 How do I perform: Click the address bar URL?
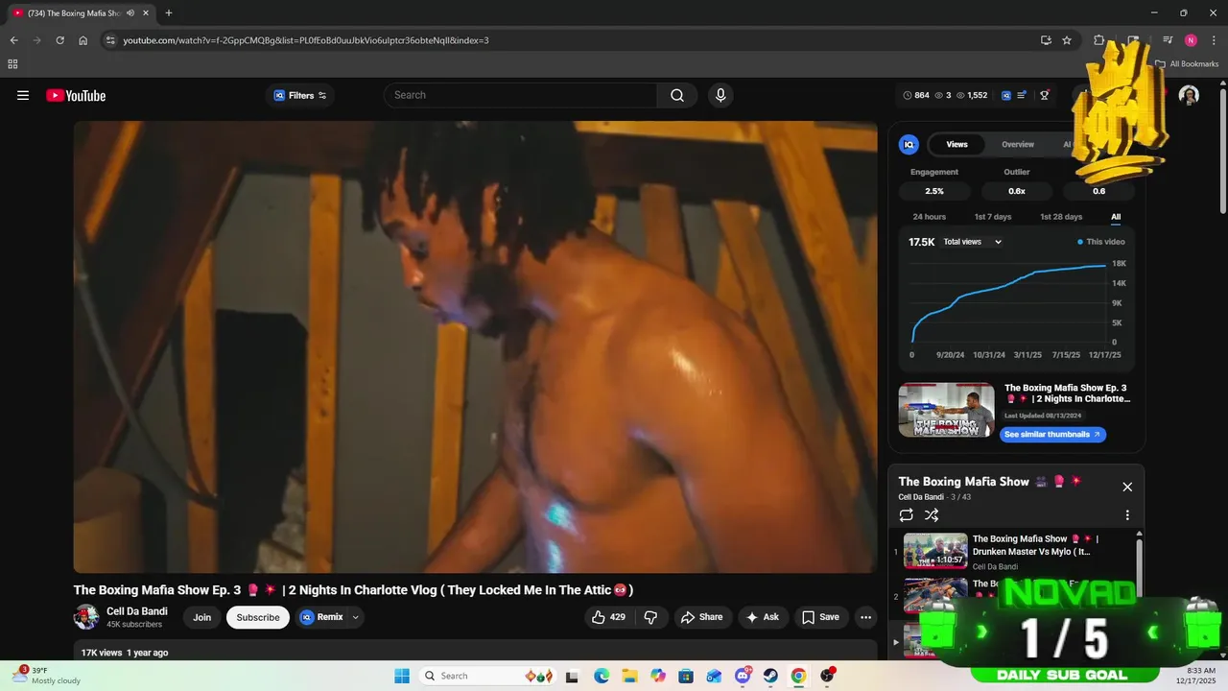306,40
